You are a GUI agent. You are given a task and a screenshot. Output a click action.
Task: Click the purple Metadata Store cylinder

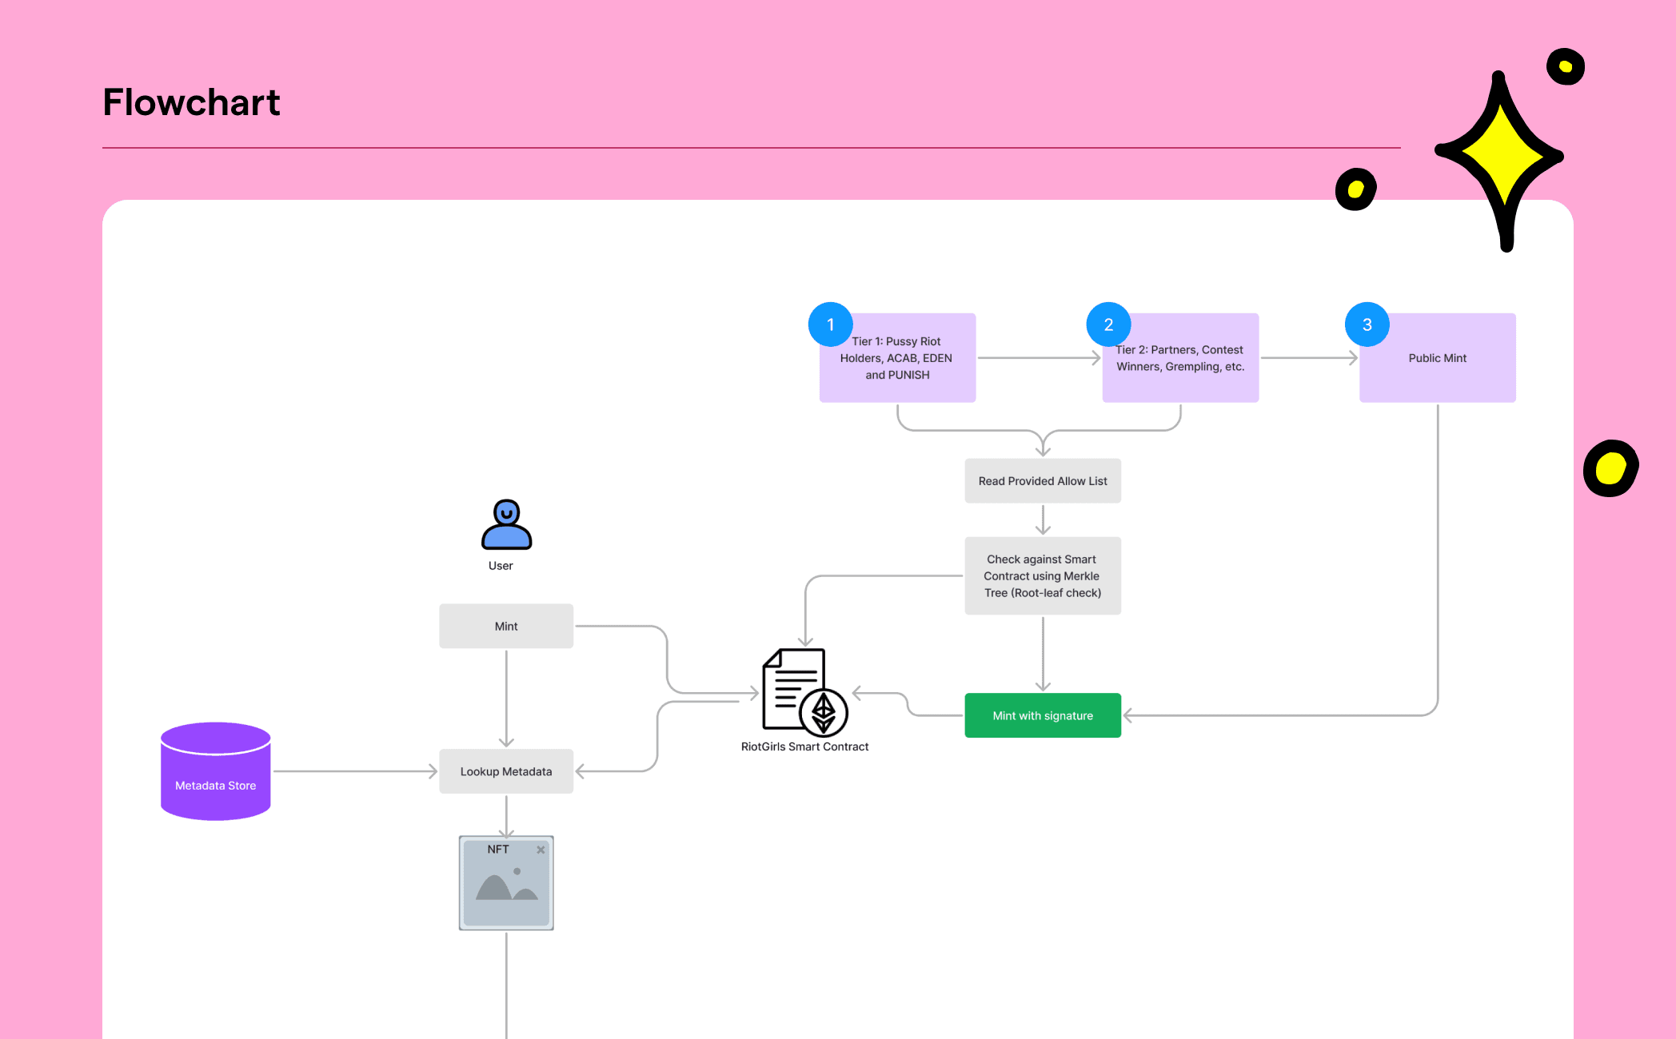tap(216, 772)
